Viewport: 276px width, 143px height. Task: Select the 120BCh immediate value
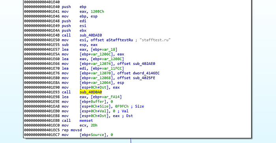97,11
